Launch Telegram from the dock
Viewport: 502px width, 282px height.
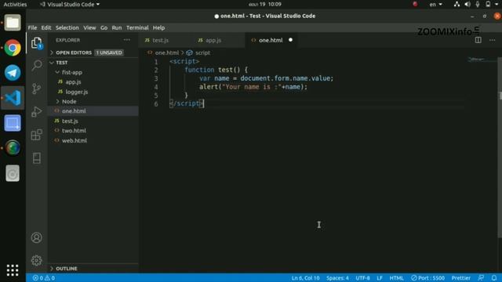point(13,73)
